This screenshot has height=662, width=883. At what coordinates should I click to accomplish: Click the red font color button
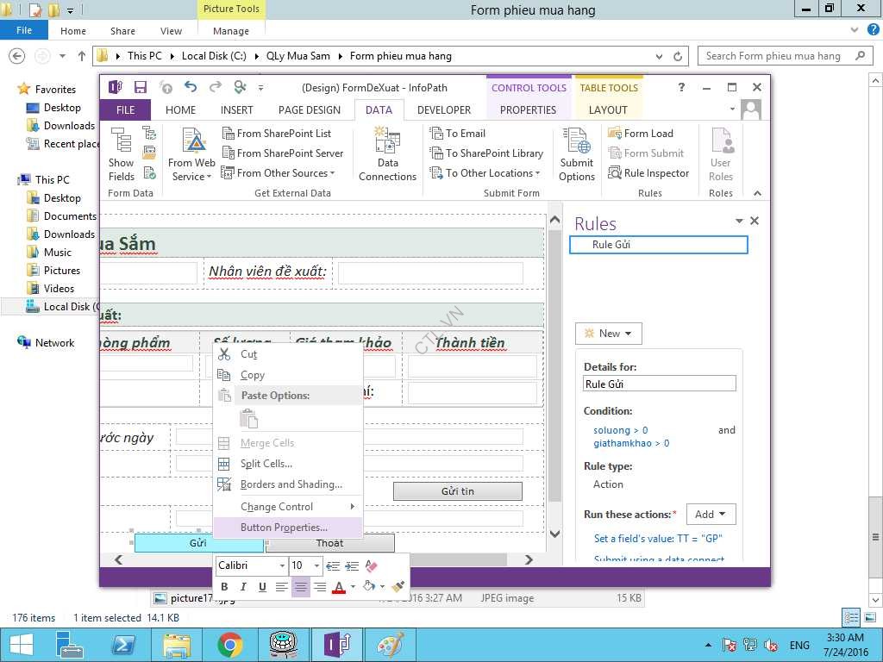point(339,587)
